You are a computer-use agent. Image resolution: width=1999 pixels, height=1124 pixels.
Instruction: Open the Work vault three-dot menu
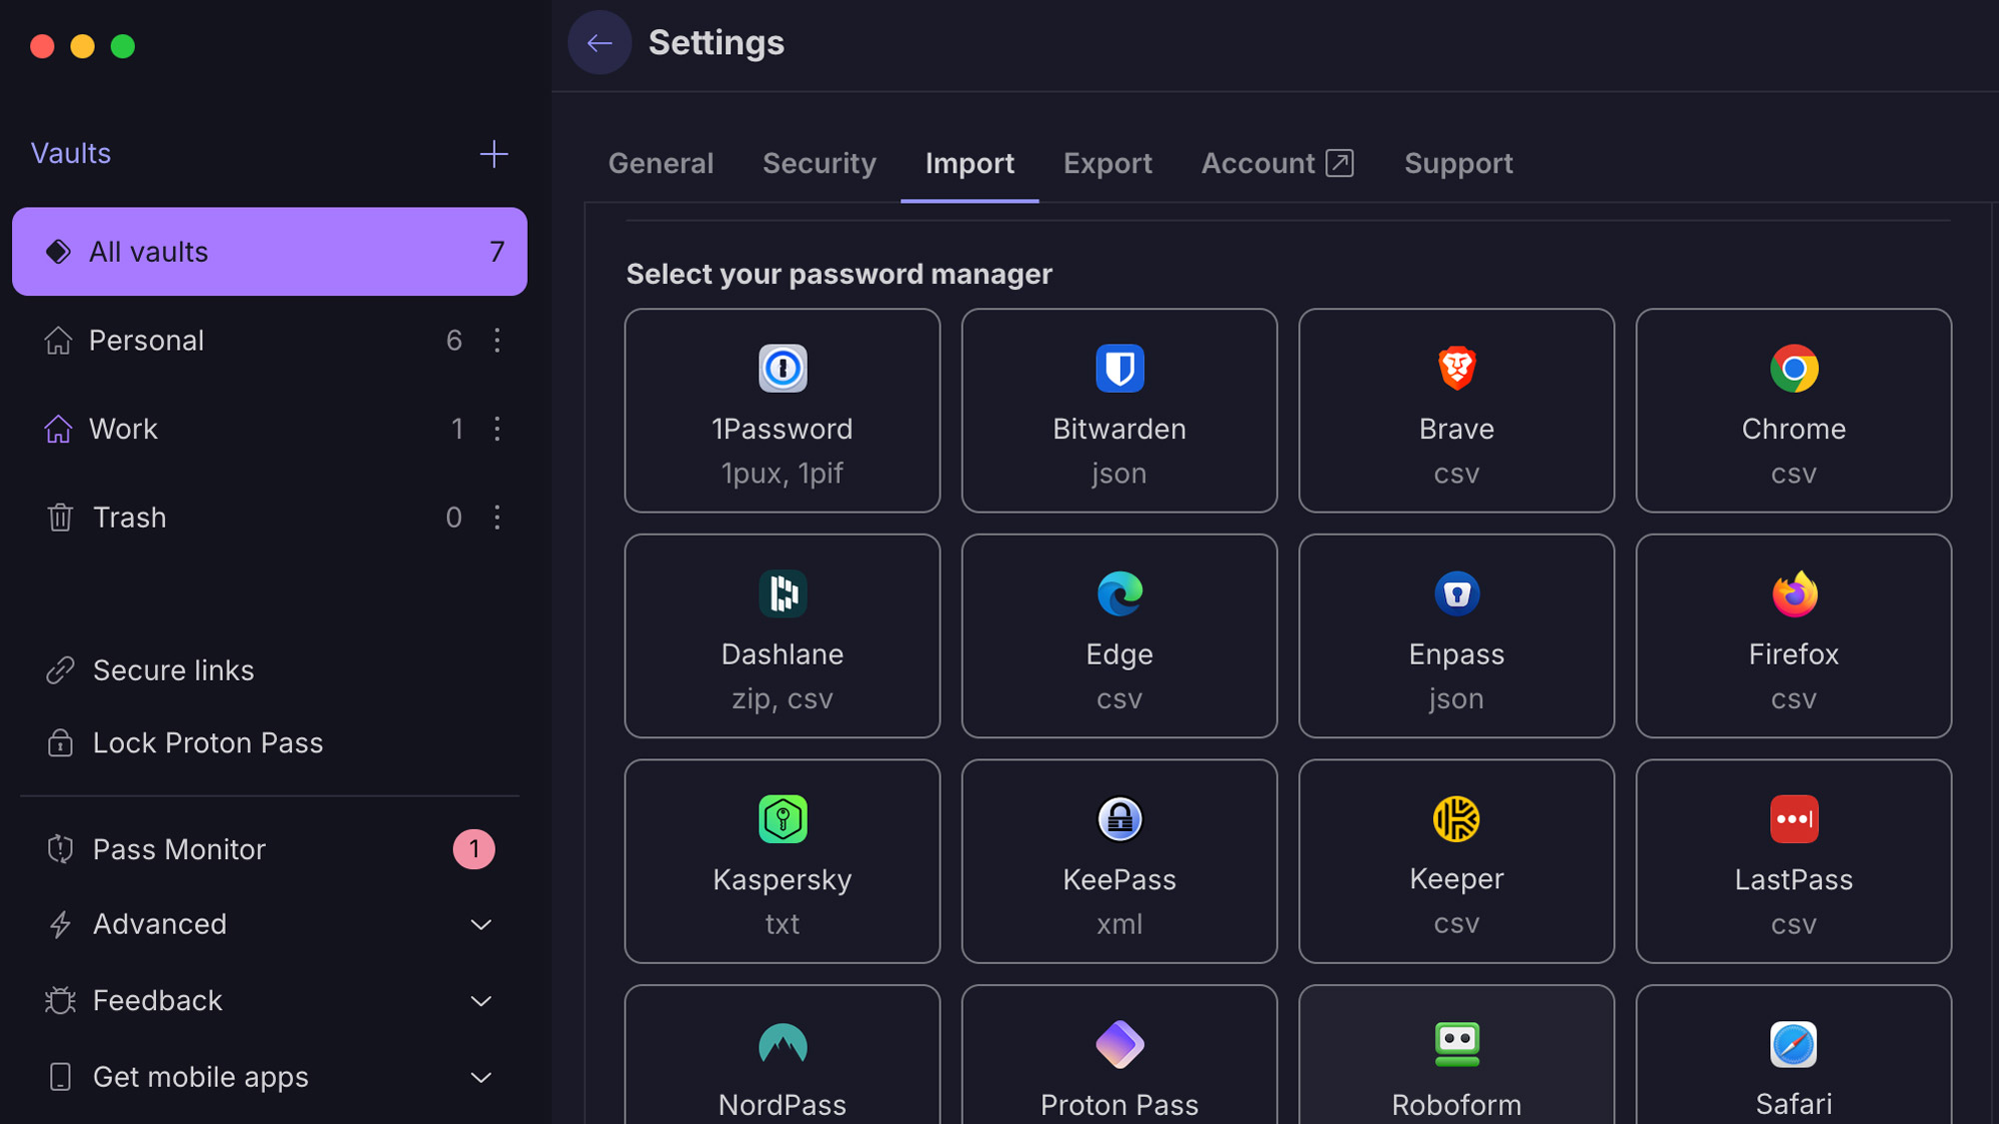(x=497, y=429)
